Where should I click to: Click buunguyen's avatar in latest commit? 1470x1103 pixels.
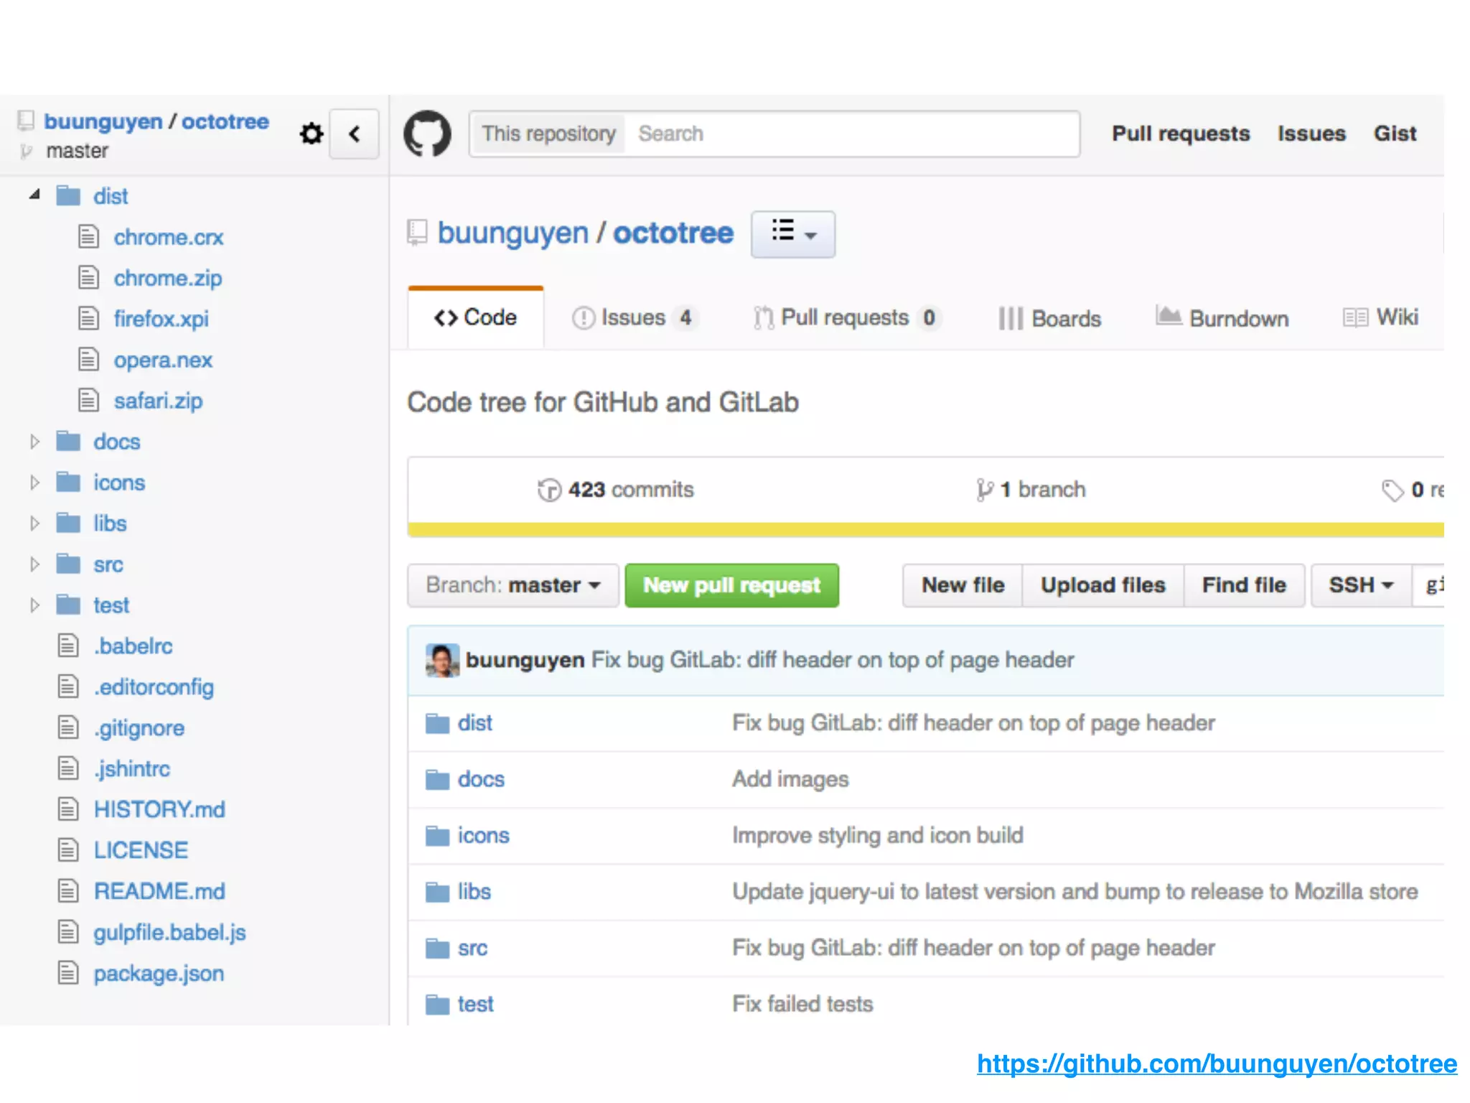[x=441, y=660]
